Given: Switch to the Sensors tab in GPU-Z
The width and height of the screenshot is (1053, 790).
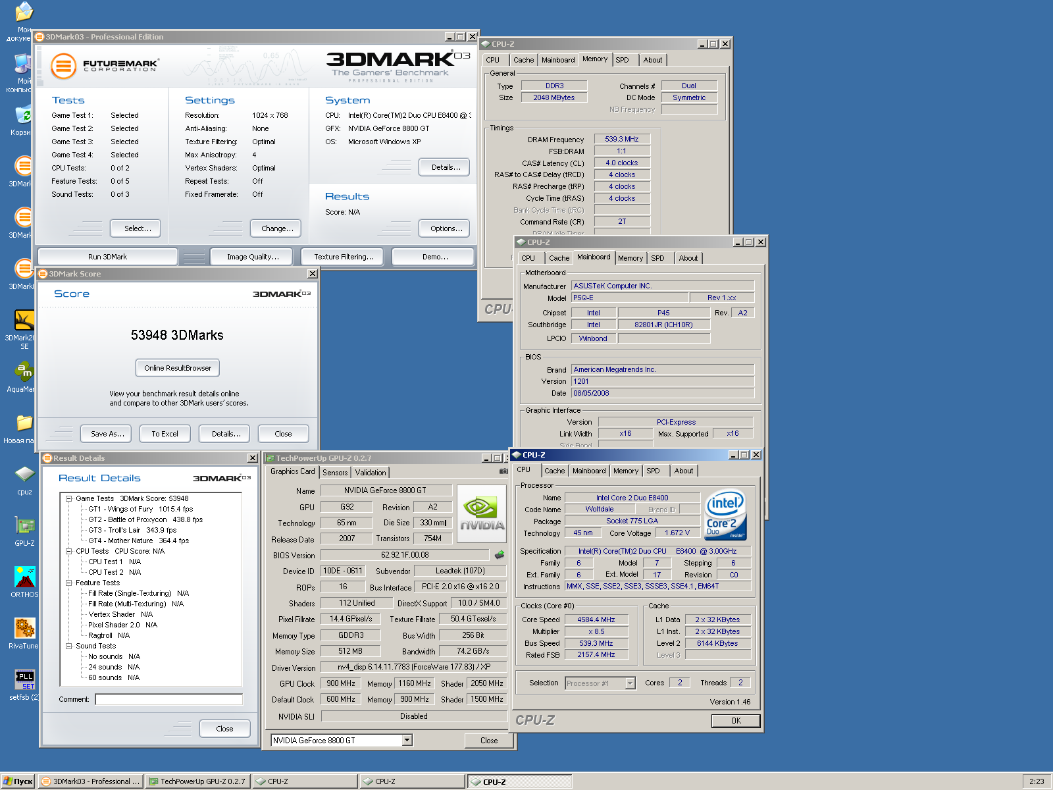Looking at the screenshot, I should 335,473.
